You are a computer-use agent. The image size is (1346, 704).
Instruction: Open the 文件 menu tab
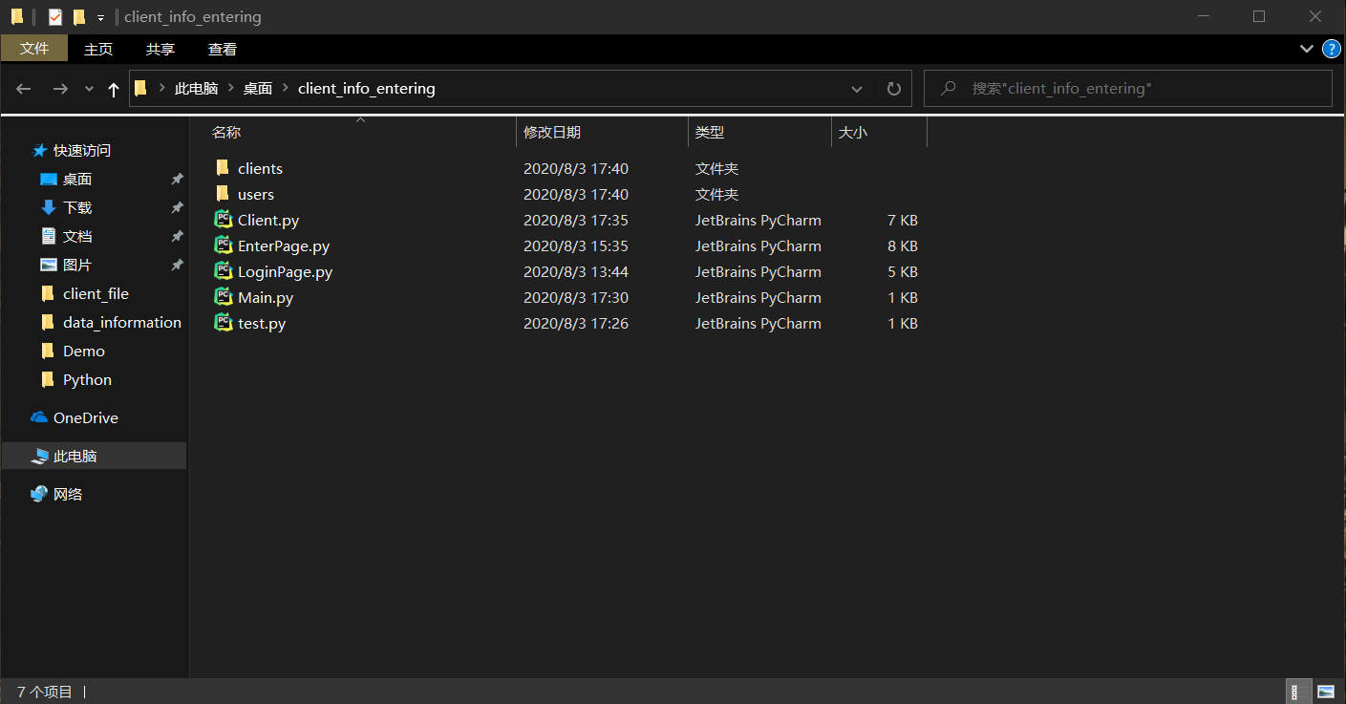click(34, 49)
